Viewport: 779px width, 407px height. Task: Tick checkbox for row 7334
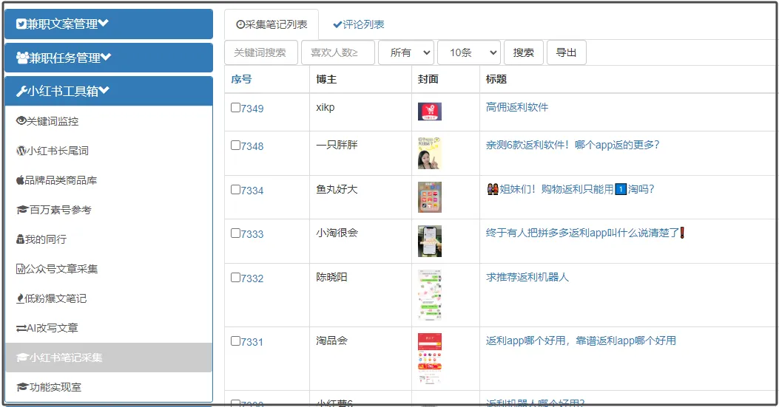[x=235, y=189]
